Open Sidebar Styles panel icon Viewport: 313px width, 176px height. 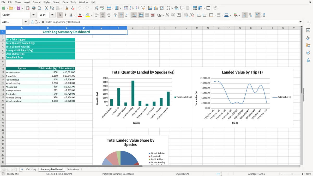(308, 38)
